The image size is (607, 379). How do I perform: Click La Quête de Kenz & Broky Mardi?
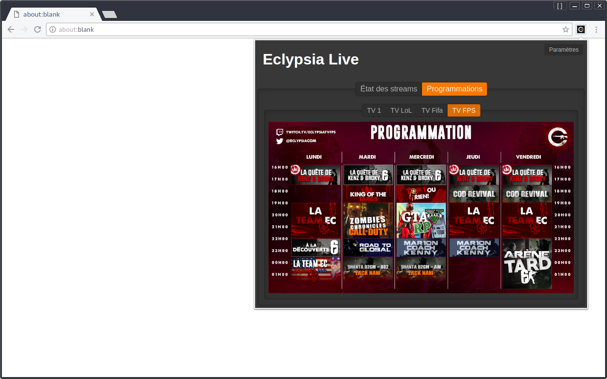click(x=368, y=175)
